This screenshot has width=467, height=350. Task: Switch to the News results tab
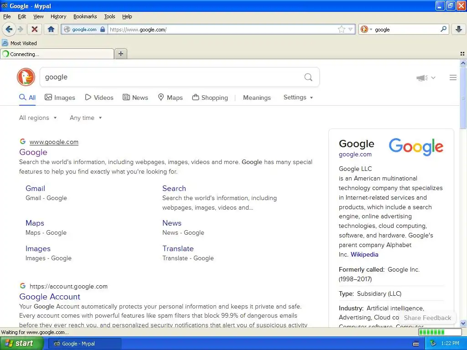135,98
